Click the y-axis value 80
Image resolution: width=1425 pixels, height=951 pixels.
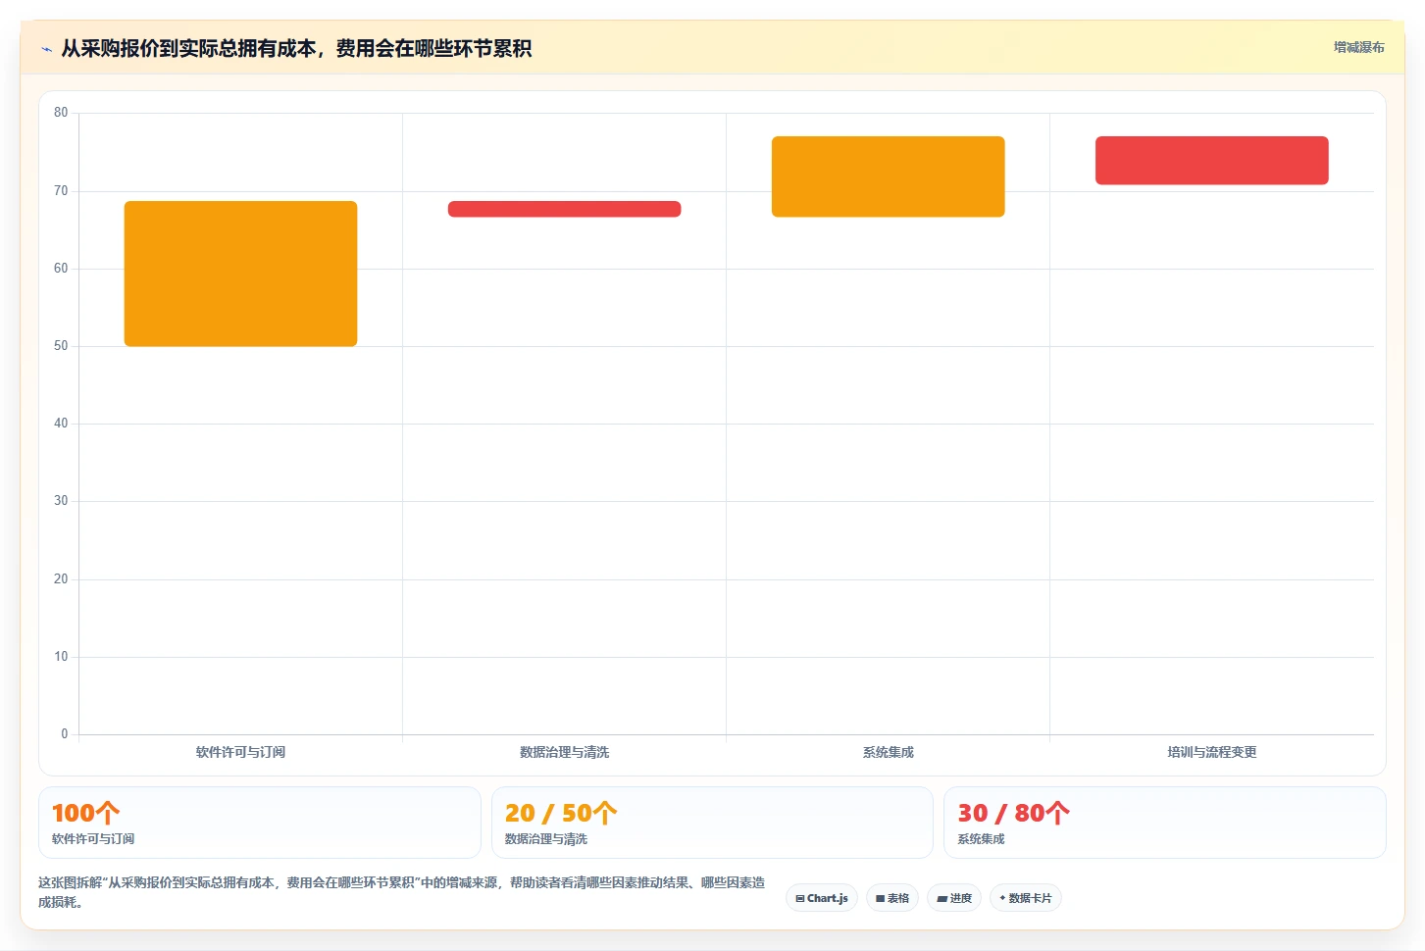coord(61,113)
